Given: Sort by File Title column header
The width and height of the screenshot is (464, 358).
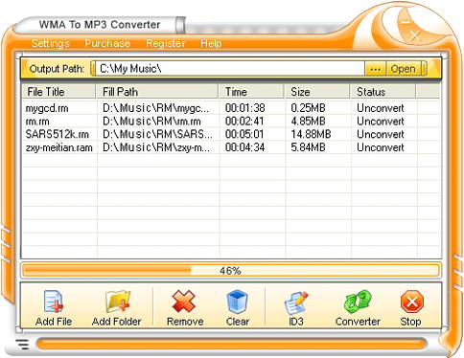Looking at the screenshot, I should coord(58,92).
